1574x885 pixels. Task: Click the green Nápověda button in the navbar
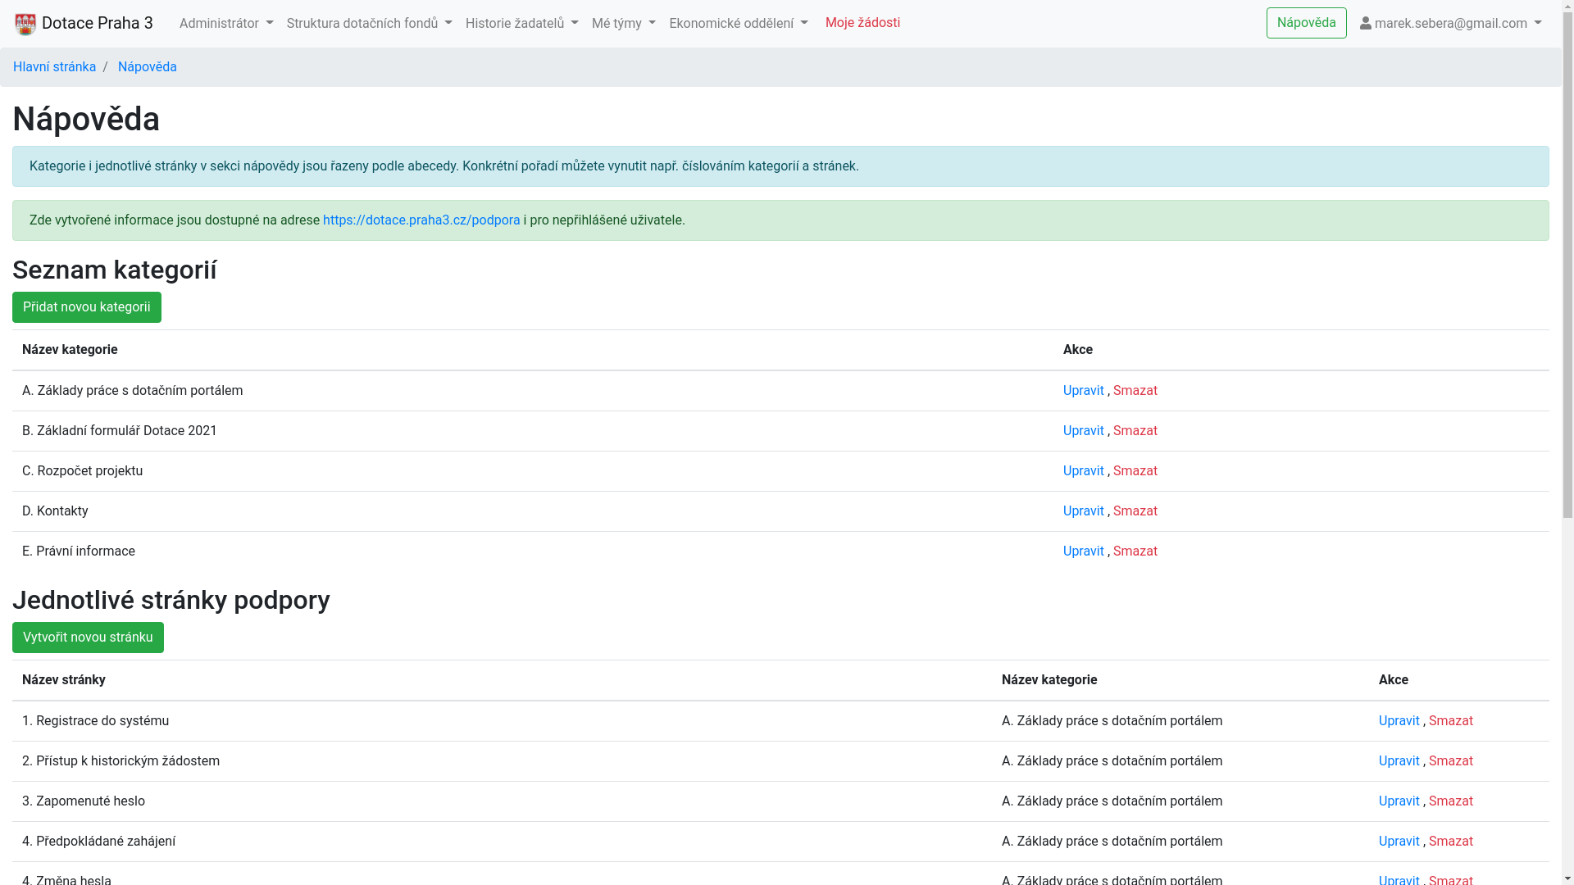click(1306, 23)
